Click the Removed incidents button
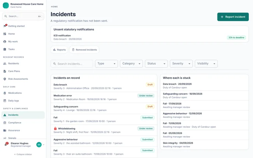253x158 pixels. coord(84,50)
